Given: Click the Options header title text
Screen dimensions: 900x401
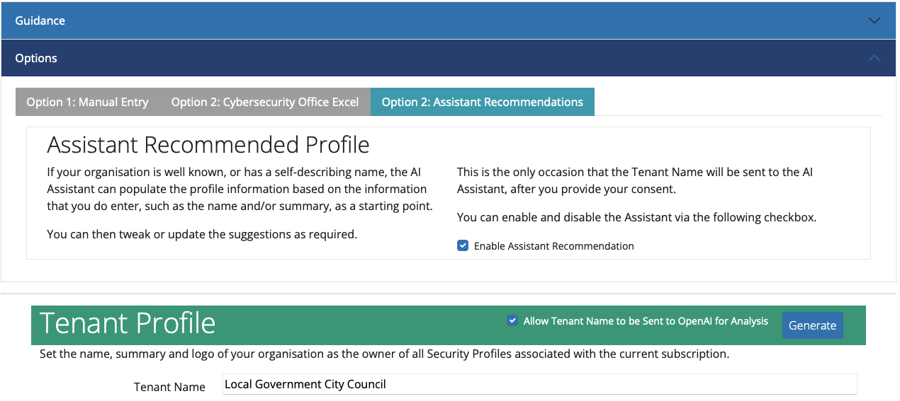Looking at the screenshot, I should tap(36, 58).
